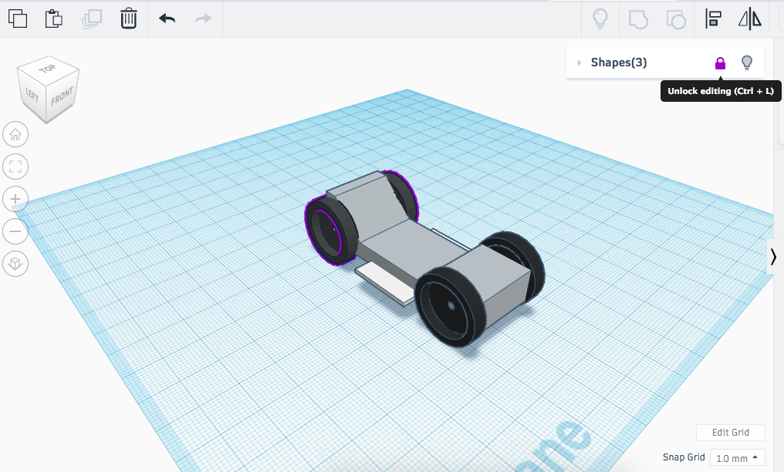Expand the collapsed right side panel
Screen dimensions: 784x472
point(773,257)
